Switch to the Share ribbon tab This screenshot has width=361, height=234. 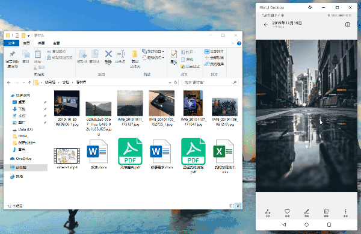coord(42,43)
